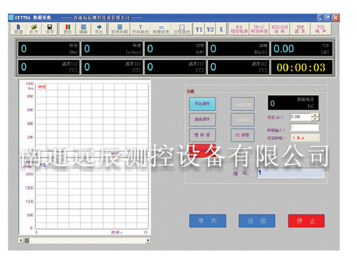
Task: Click the temperature [1] readout display
Action: tap(49, 67)
